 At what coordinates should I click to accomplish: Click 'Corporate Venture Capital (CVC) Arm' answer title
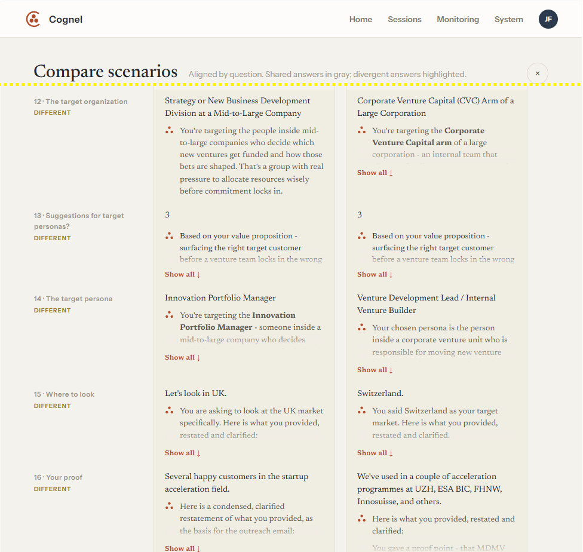pyautogui.click(x=436, y=107)
